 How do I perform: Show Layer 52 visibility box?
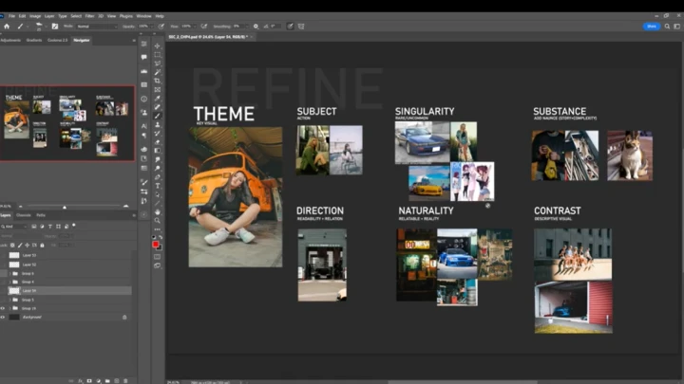3,265
